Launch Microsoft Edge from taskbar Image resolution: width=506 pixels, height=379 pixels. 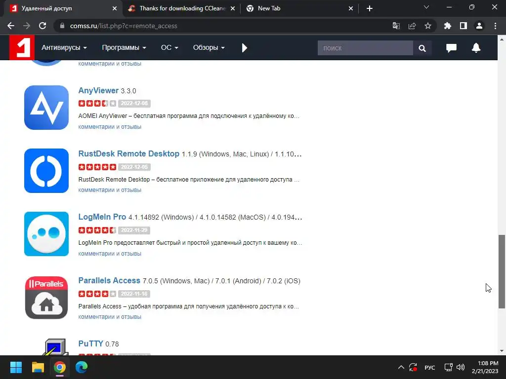coord(82,367)
